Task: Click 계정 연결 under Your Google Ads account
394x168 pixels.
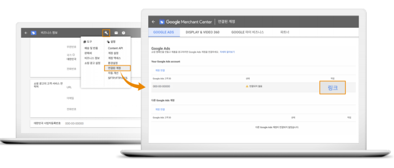Action: (160, 70)
